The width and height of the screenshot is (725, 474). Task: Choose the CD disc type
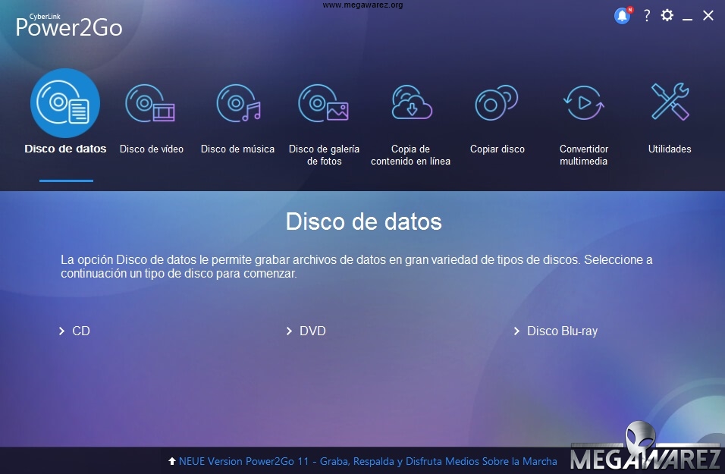[x=81, y=331]
